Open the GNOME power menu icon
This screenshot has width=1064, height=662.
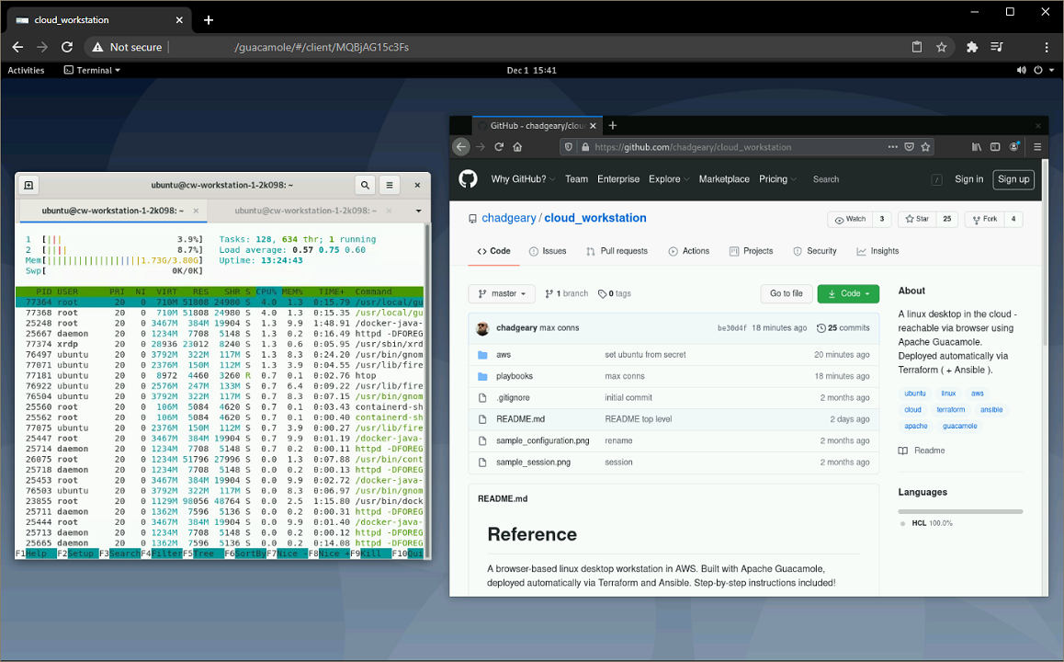1038,70
